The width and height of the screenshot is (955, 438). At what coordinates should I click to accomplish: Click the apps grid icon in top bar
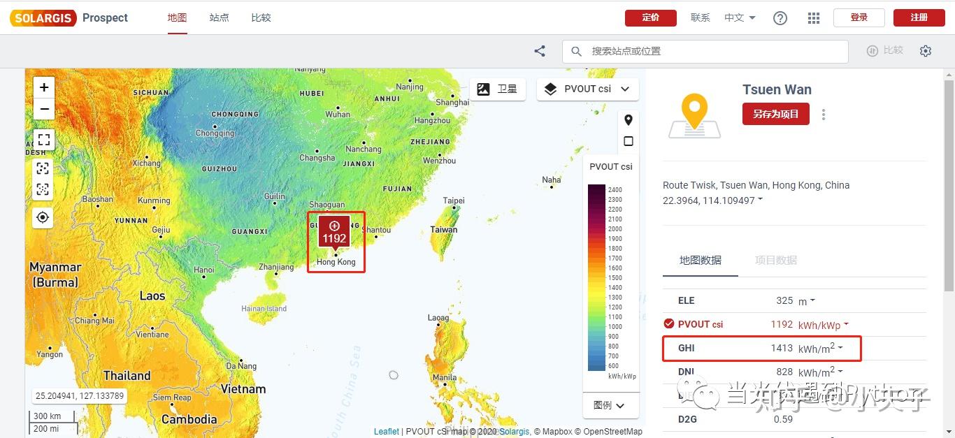point(813,18)
